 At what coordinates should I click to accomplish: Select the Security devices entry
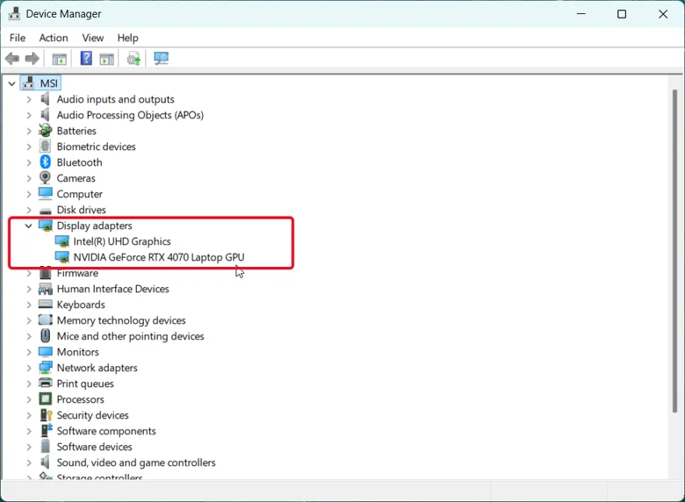(92, 415)
